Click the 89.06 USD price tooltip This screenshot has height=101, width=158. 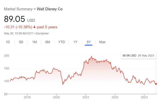coord(138,55)
